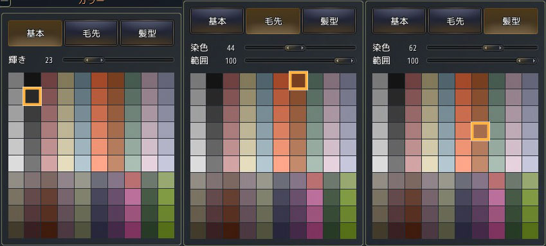Viewport: 546px width, 246px height.
Task: Pick the pure black swatch in the middle panel
Action: [x=215, y=81]
